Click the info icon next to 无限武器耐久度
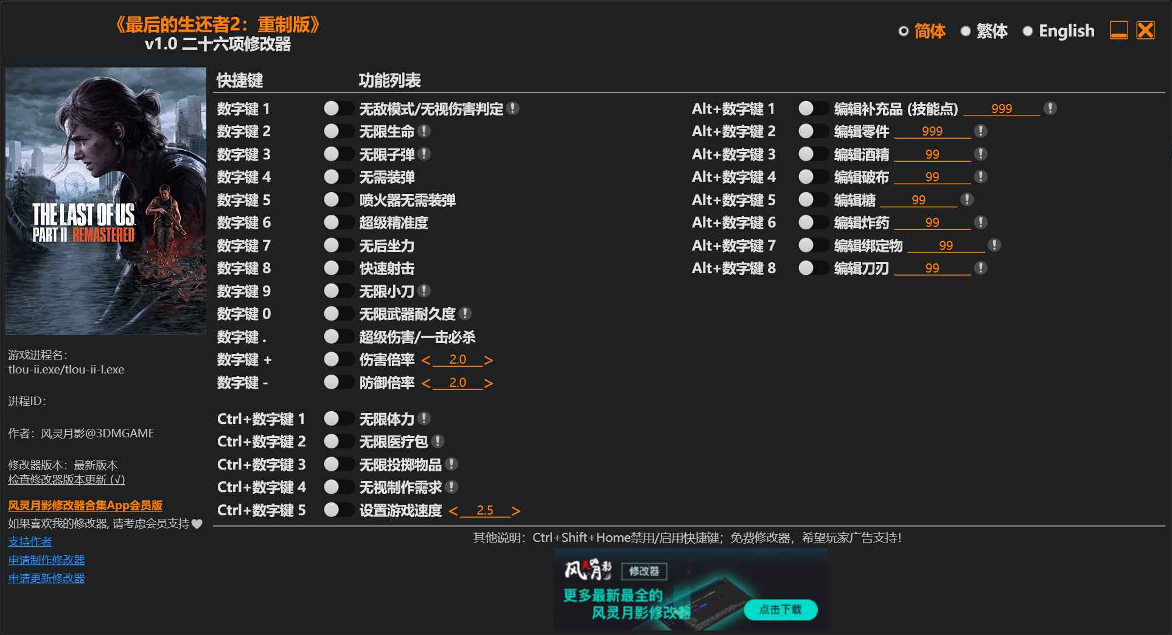1172x635 pixels. pyautogui.click(x=466, y=313)
